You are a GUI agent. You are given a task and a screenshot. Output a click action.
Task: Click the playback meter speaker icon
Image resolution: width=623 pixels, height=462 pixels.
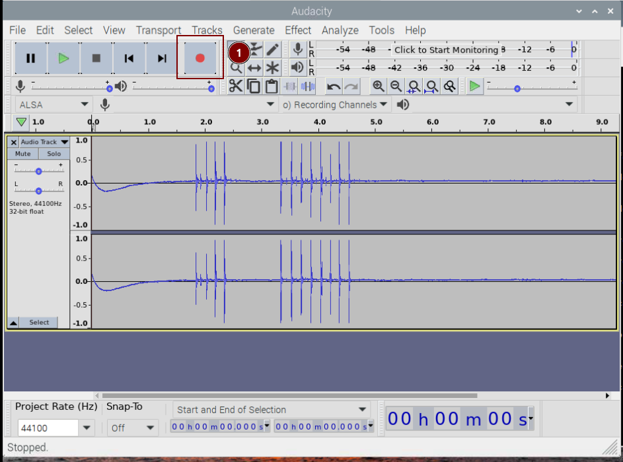coord(297,67)
